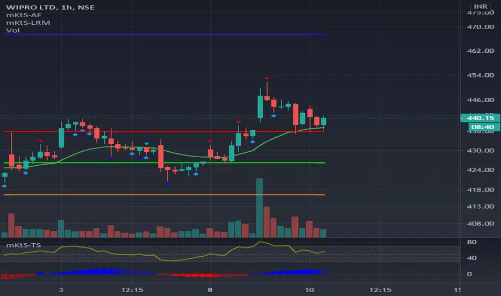
Task: Click the date label 8 on time axis
Action: (210, 290)
